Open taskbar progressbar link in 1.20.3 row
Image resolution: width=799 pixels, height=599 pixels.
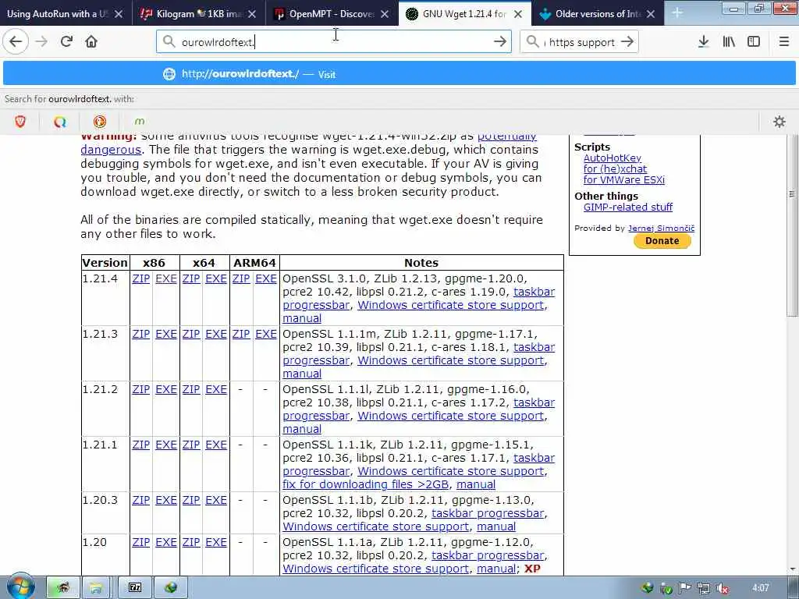tap(488, 513)
